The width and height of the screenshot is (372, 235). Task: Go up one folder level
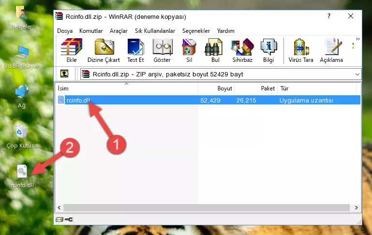click(64, 74)
